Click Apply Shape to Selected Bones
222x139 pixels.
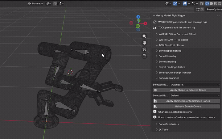pos(186,90)
